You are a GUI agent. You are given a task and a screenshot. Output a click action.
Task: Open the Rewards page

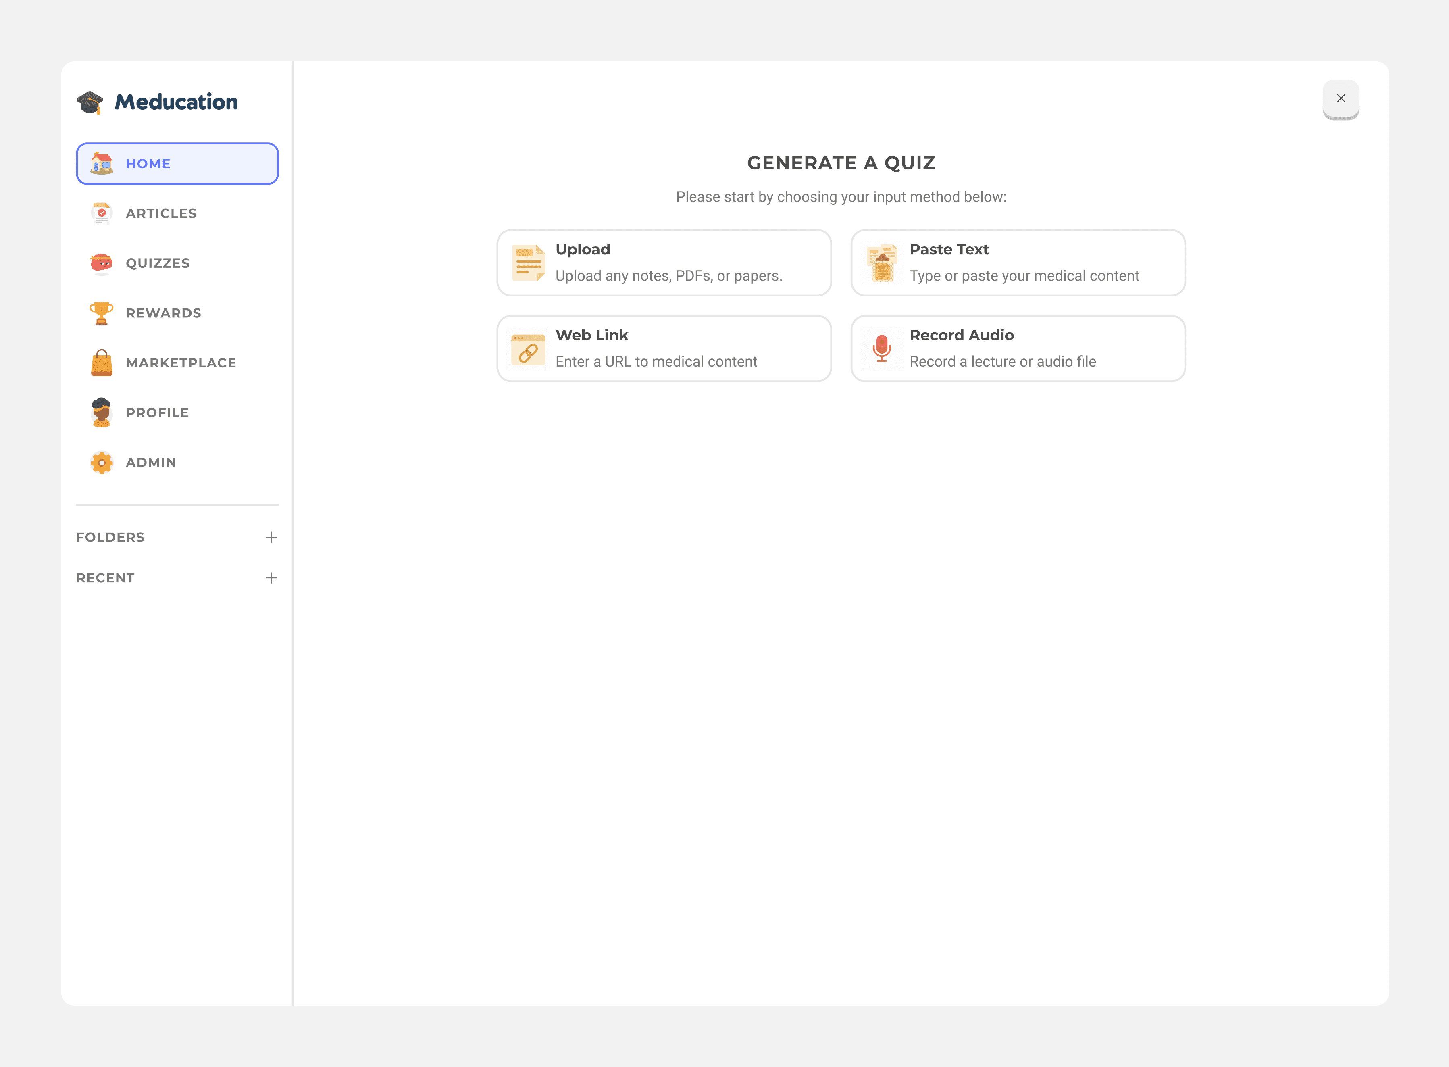(163, 313)
